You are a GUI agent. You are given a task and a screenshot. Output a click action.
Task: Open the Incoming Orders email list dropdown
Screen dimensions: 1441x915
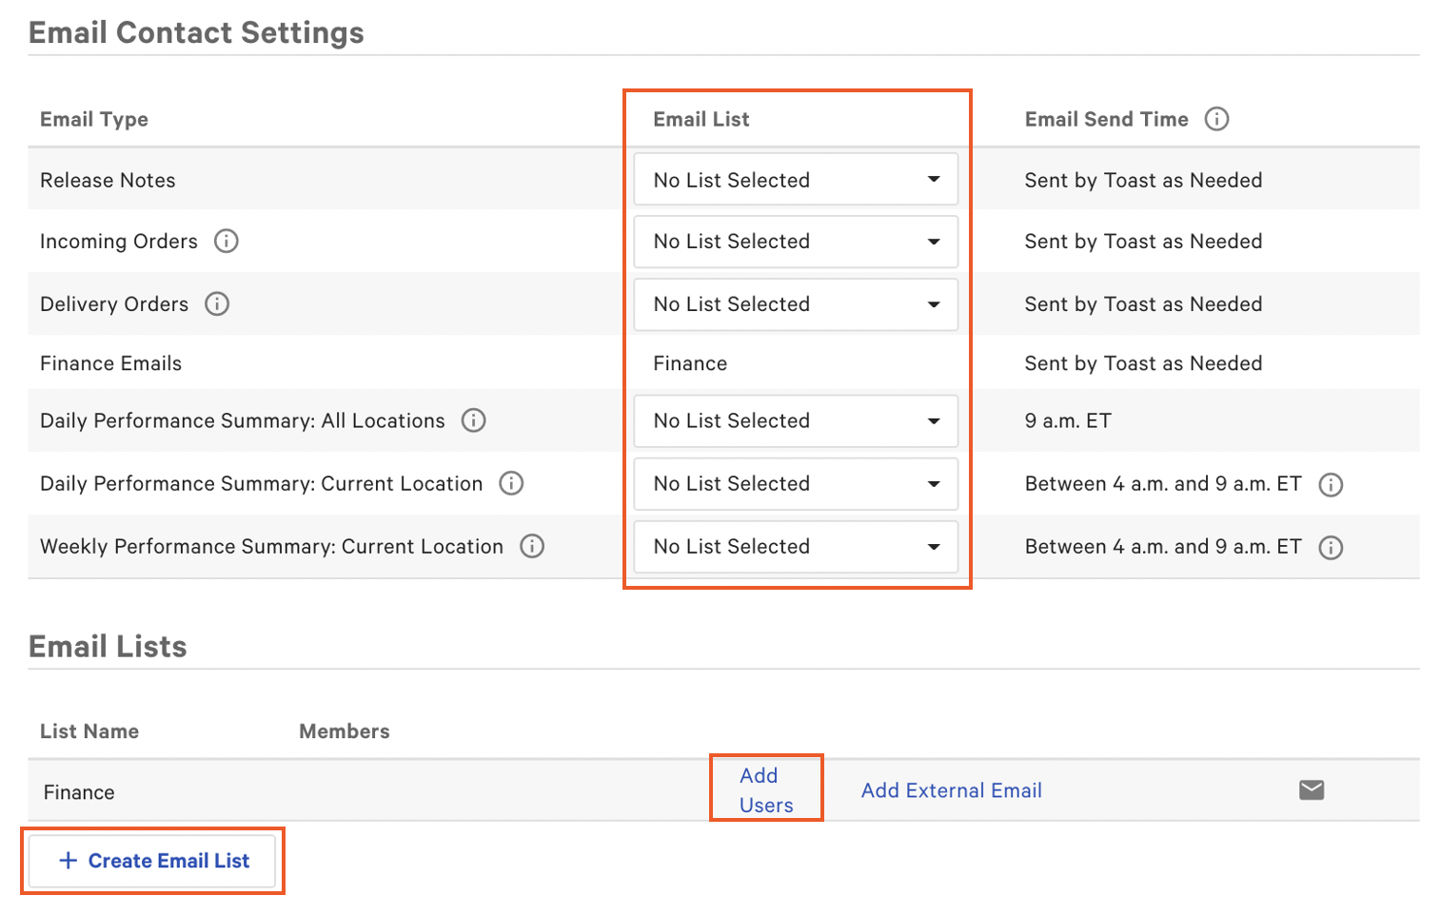(796, 242)
